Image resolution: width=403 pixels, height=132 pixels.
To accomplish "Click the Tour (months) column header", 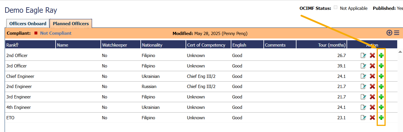I will click(331, 45).
